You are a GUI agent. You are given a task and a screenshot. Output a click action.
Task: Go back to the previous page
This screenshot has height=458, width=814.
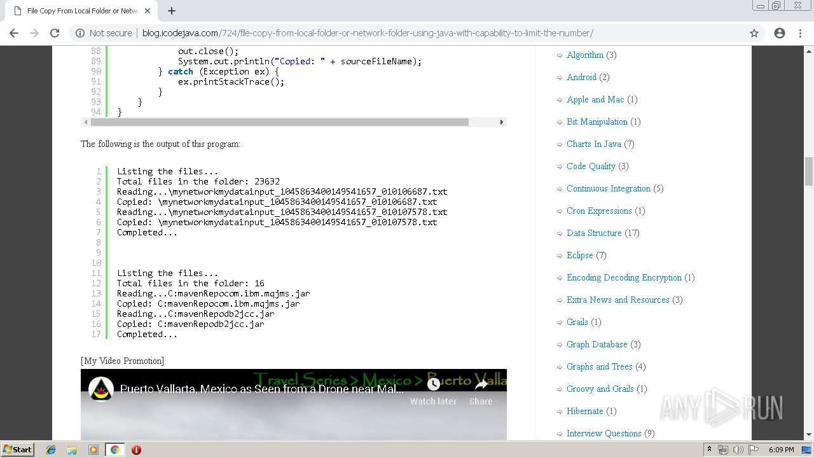pos(14,33)
